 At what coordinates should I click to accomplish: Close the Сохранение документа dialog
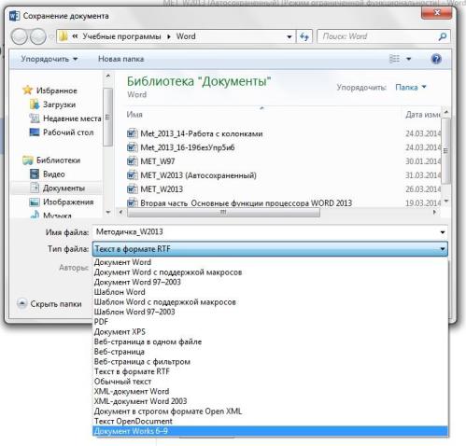436,13
